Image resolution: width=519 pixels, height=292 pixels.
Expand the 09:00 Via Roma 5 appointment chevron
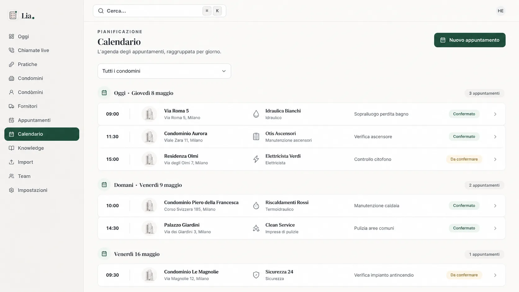[495, 114]
